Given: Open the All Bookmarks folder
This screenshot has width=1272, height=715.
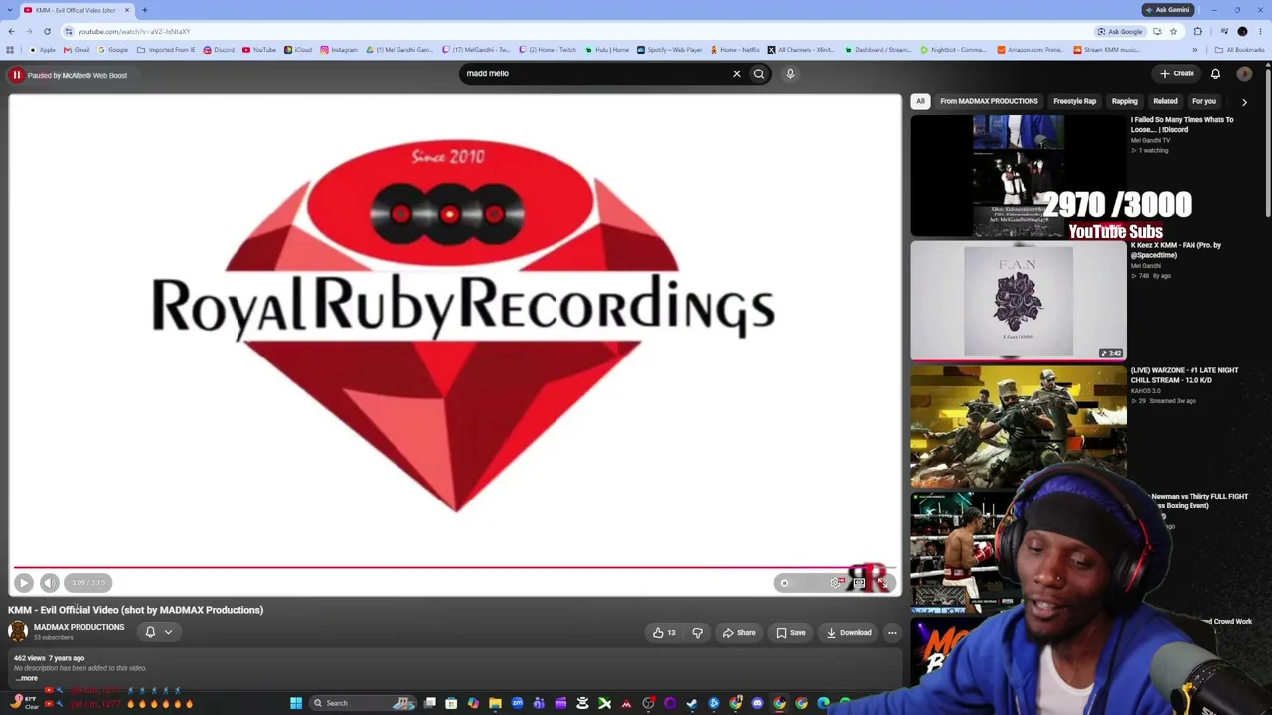Looking at the screenshot, I should tap(1239, 50).
